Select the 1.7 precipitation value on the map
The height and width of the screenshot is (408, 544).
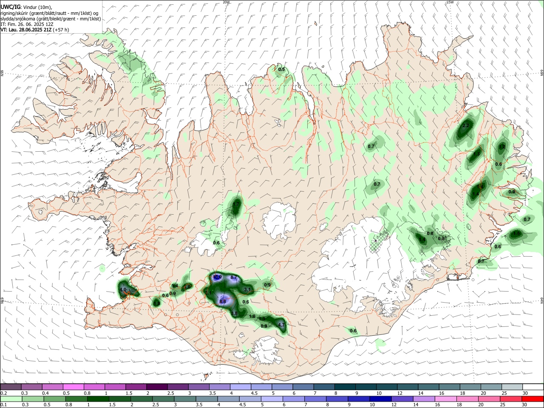(x=236, y=205)
